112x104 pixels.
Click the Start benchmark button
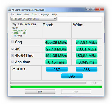pos(40,92)
